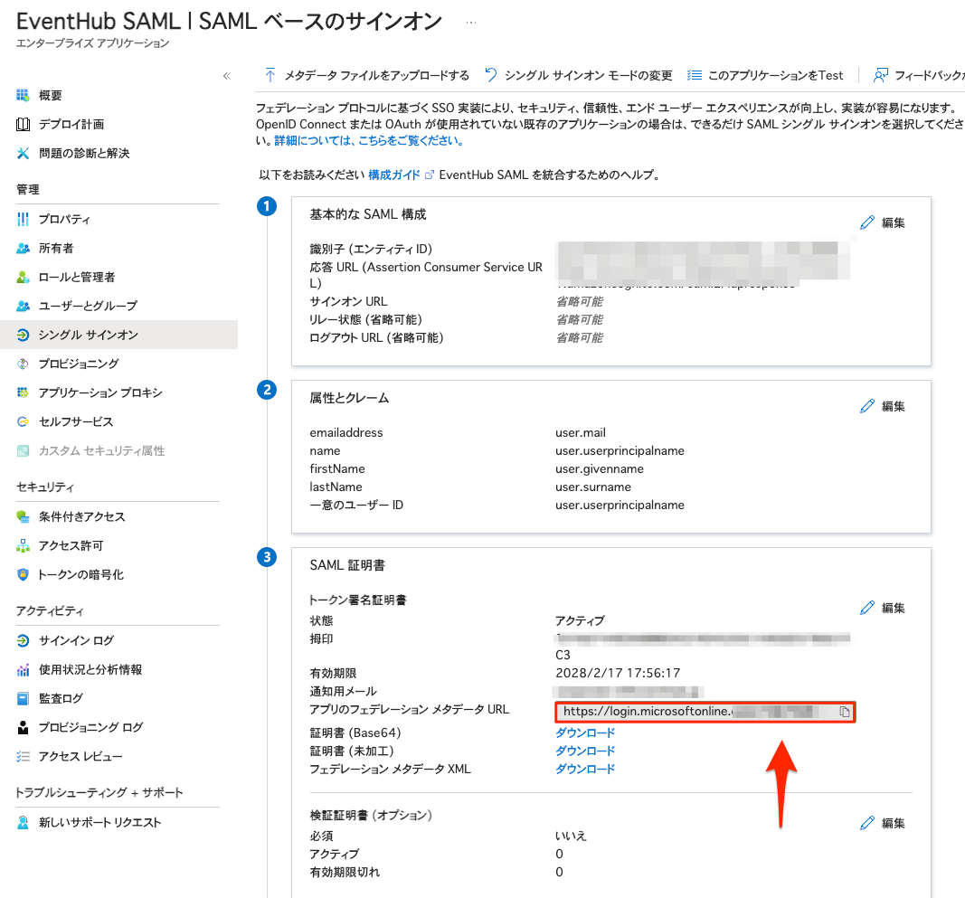
Task: Open the サインイン ログ icon
Action: [23, 641]
